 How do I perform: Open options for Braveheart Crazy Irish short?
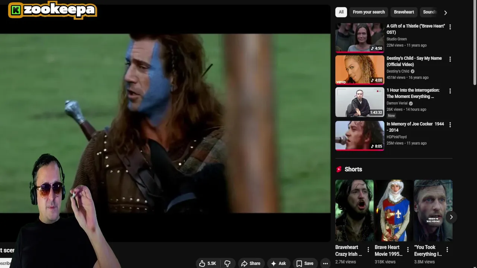(x=368, y=249)
